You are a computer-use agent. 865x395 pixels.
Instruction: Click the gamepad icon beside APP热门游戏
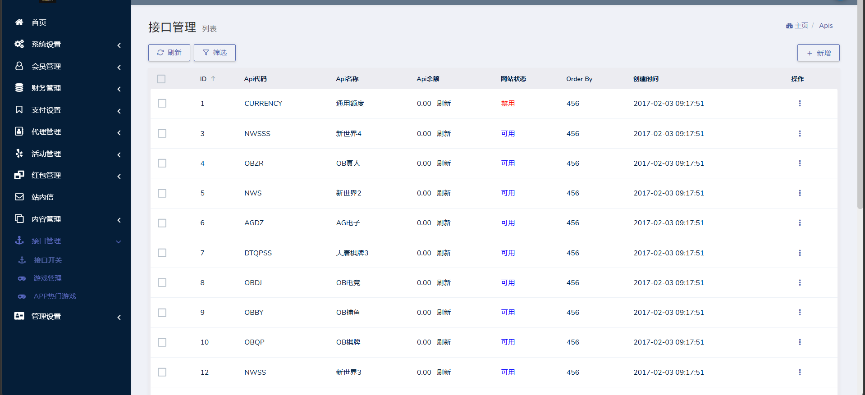22,296
